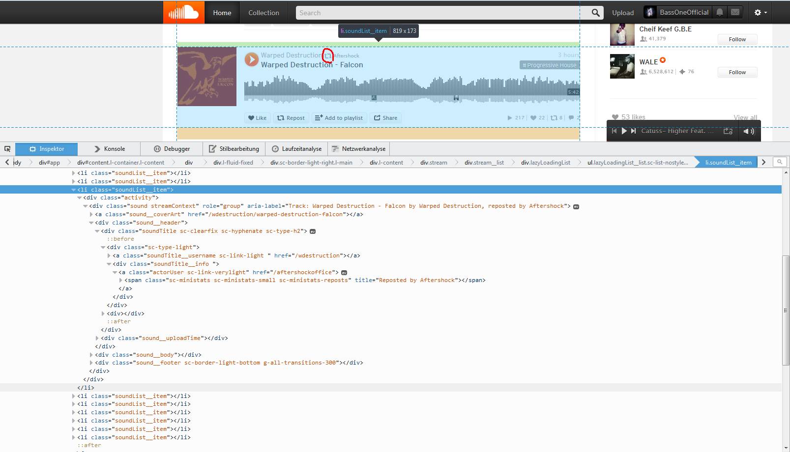
Task: Switch to the Debugger tab
Action: 172,149
